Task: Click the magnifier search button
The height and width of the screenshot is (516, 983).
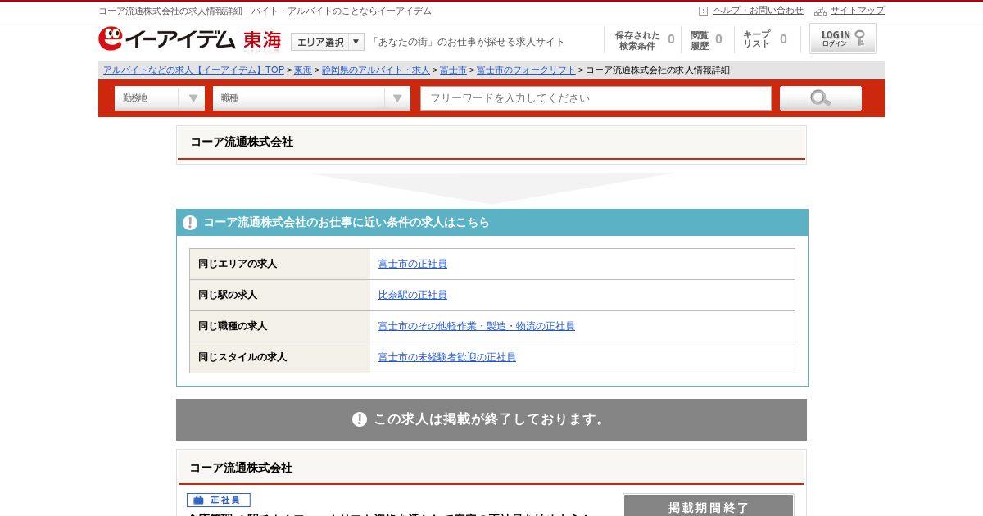Action: click(x=820, y=98)
